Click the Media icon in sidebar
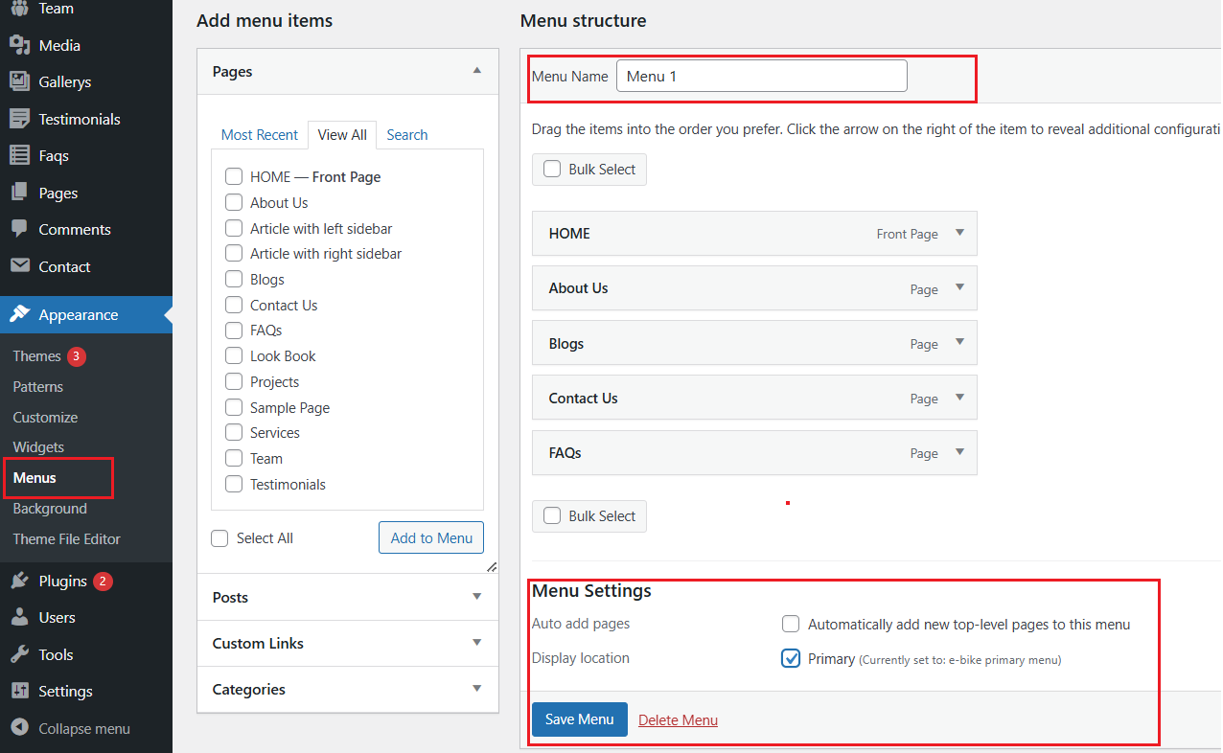Viewport: 1223px width, 753px height. coord(19,45)
